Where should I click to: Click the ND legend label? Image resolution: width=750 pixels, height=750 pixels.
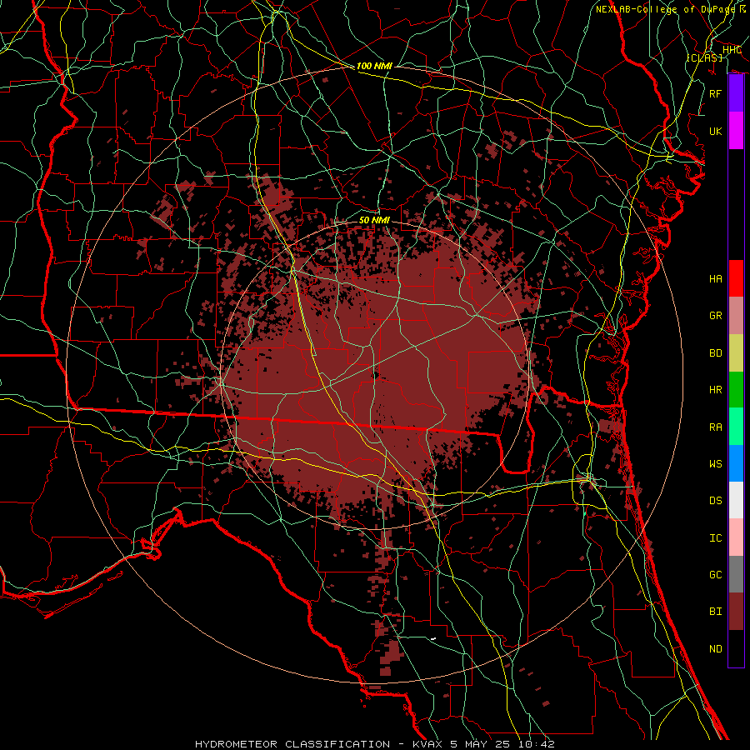tap(715, 648)
